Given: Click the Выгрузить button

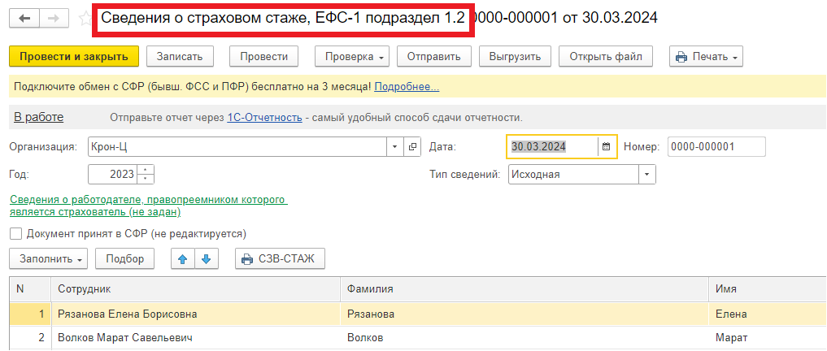Looking at the screenshot, I should pos(515,57).
